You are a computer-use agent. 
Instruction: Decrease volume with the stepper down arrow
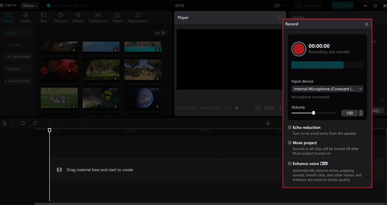tap(361, 115)
